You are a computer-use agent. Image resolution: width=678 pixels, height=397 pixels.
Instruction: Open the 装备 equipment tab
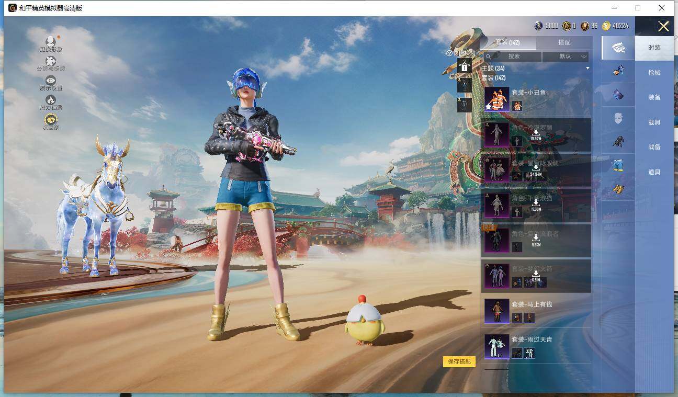tap(654, 97)
